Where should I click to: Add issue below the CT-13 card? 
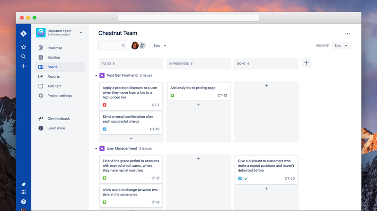[x=199, y=105]
